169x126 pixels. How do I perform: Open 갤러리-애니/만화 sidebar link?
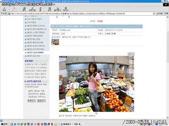pyautogui.click(x=33, y=39)
